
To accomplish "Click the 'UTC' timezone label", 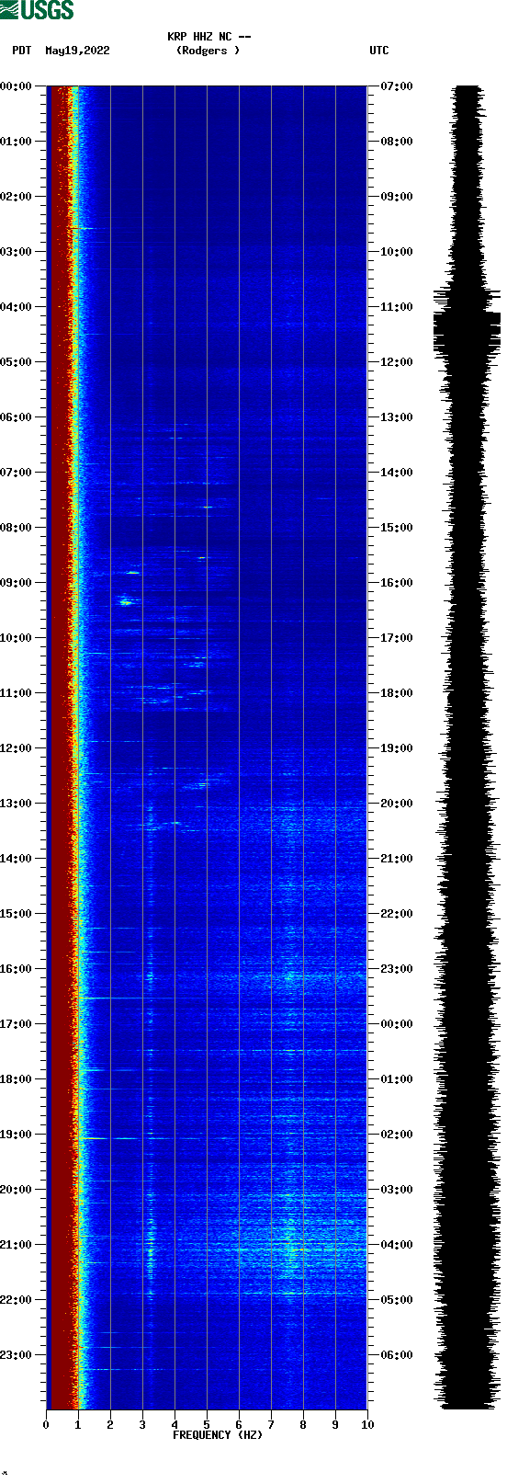I will tap(379, 51).
